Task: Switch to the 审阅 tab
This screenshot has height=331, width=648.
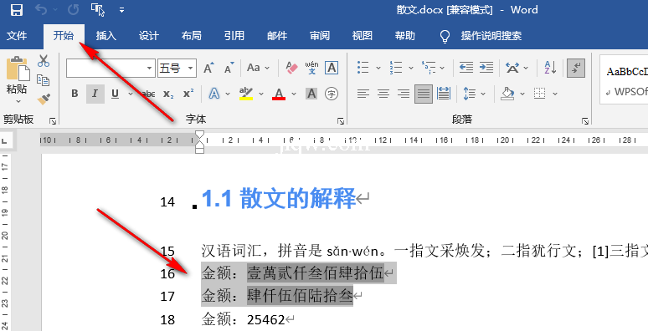Action: coord(320,36)
